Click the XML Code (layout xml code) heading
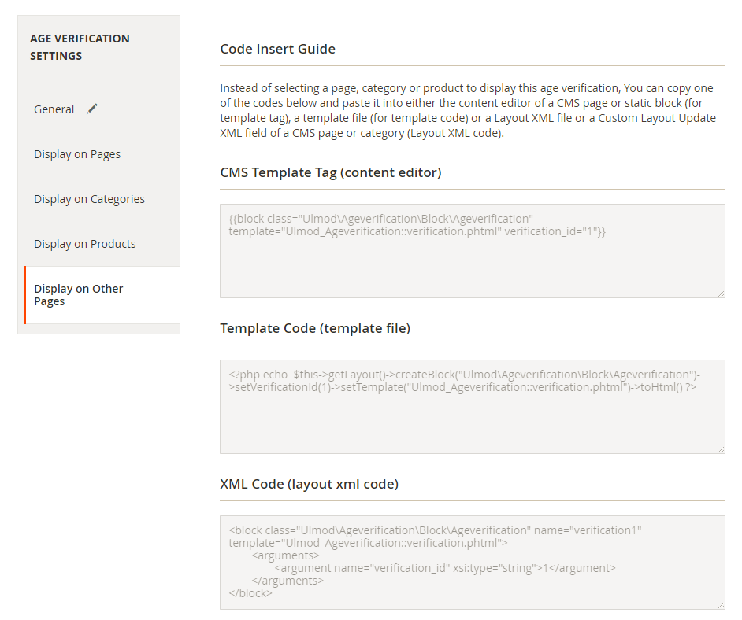 point(310,485)
